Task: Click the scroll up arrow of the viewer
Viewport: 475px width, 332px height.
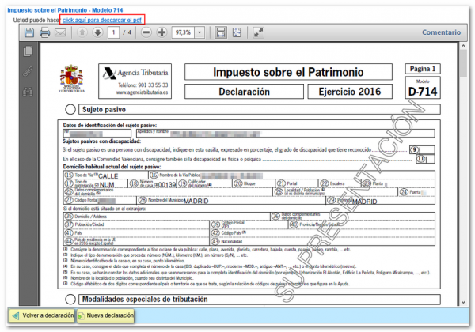Action: click(463, 46)
